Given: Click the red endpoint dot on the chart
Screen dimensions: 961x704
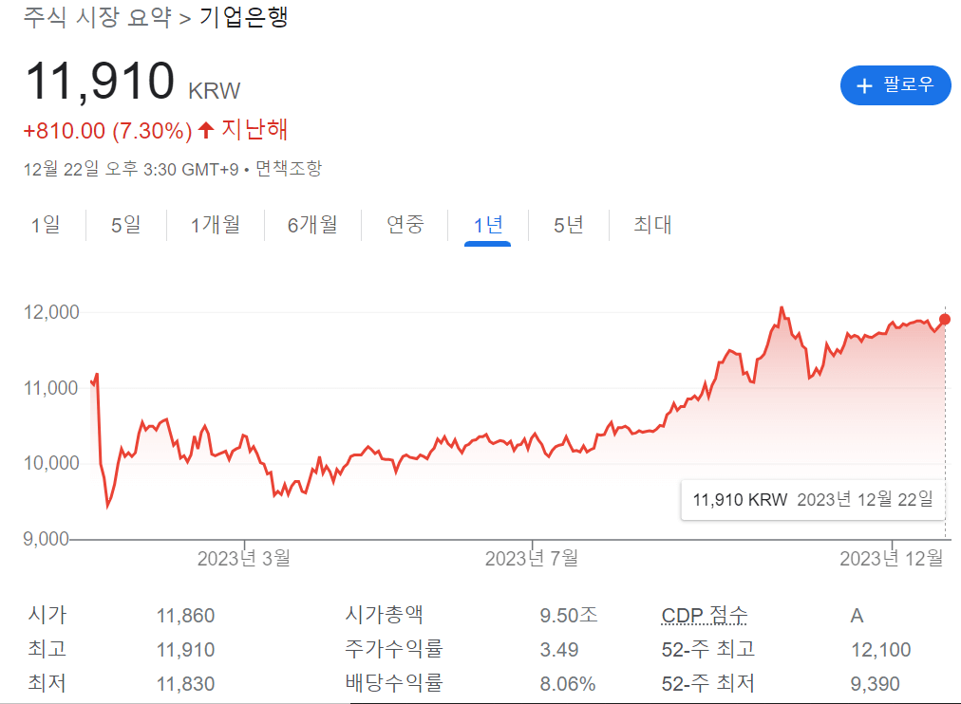Looking at the screenshot, I should 946,321.
